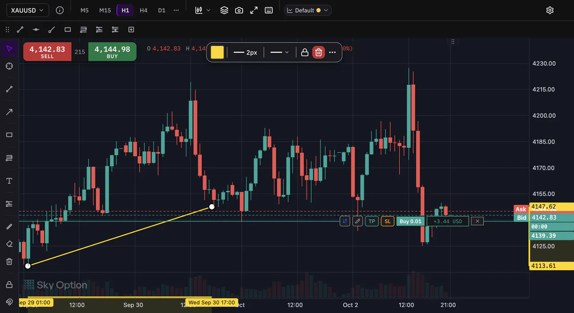Screen dimensions: 574x313
Task: Click the pencil edit icon on the order line
Action: [357, 221]
